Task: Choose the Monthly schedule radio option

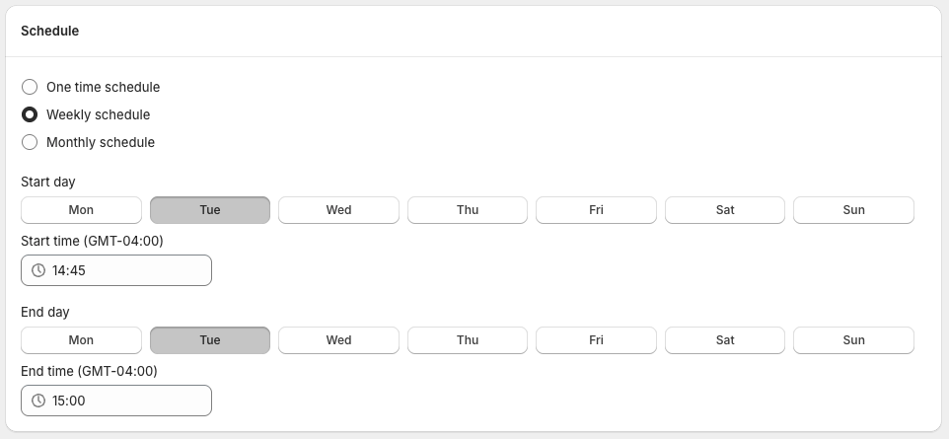Action: pos(30,142)
